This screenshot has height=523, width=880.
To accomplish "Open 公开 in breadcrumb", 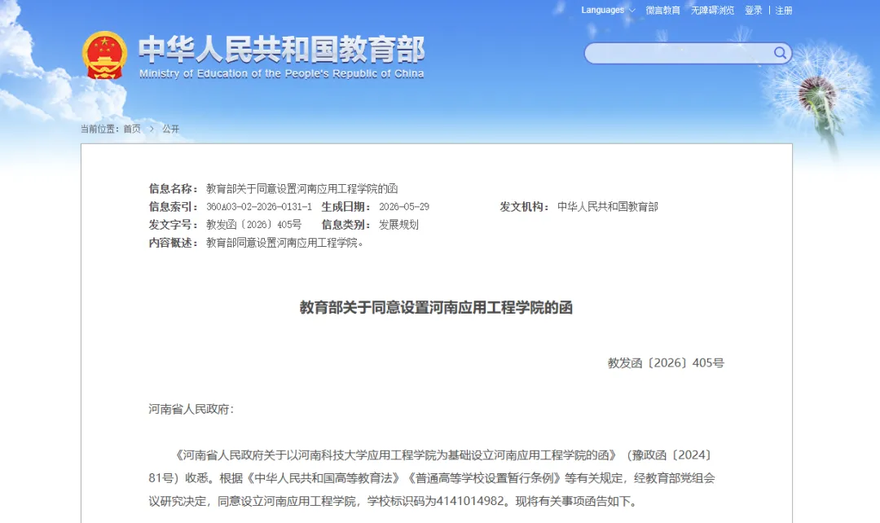I will [x=170, y=129].
